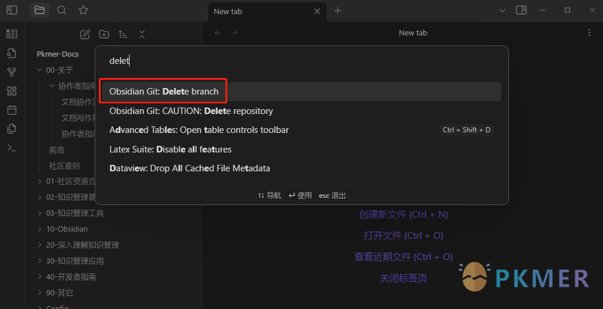603x309 pixels.
Task: Open the search magnifier icon
Action: (62, 11)
